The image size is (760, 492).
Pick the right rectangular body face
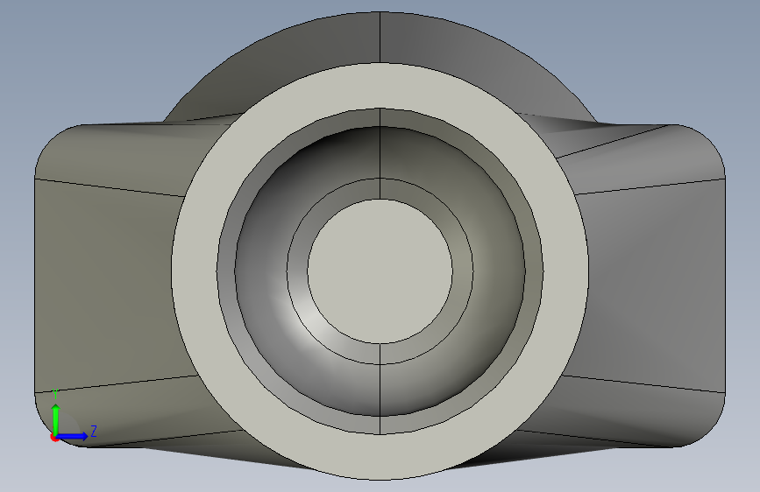point(652,285)
